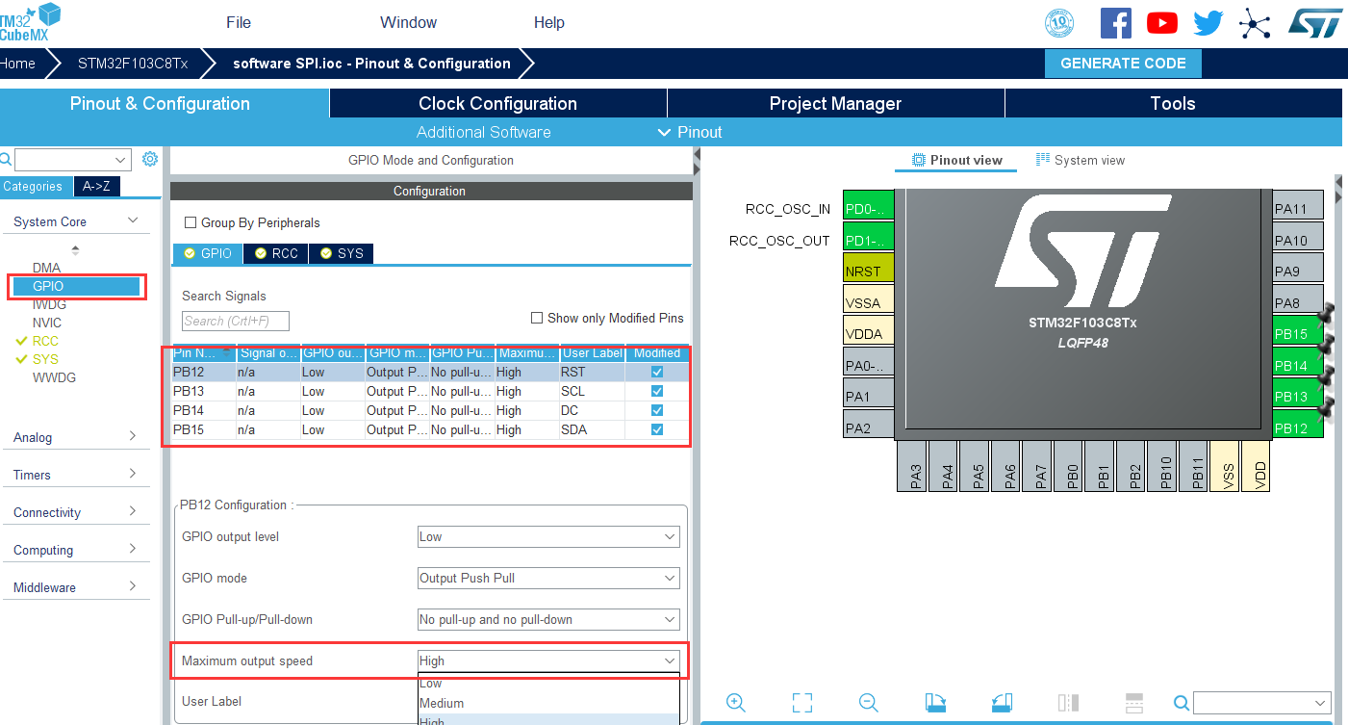Choose Medium from the speed list

(548, 703)
